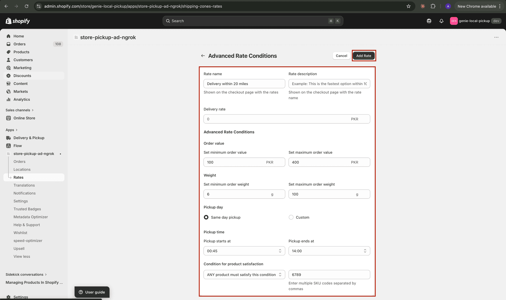506x300 pixels.
Task: Click the Cancel button
Action: 341,56
